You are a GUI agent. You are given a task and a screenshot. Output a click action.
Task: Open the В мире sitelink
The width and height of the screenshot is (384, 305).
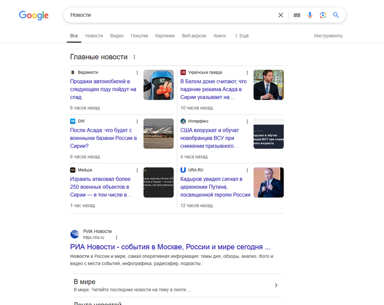tap(84, 282)
